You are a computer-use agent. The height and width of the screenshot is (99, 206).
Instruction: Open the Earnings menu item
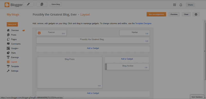tap(15, 57)
